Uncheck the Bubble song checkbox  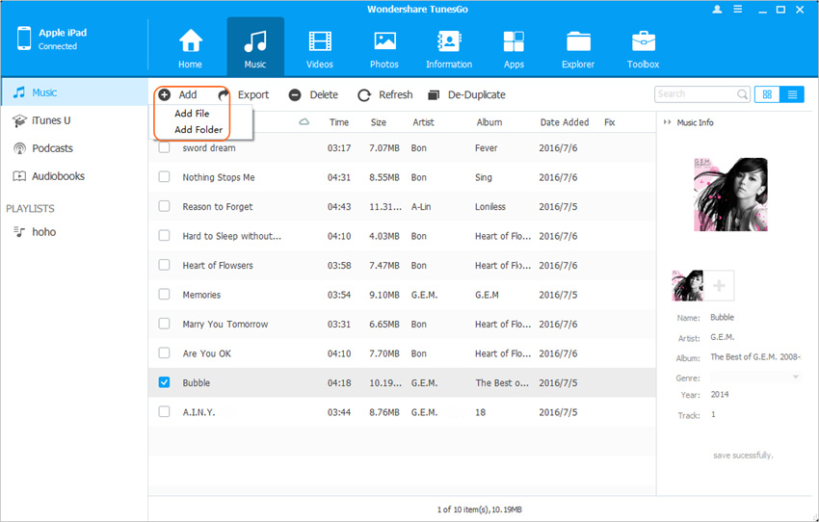click(x=164, y=382)
